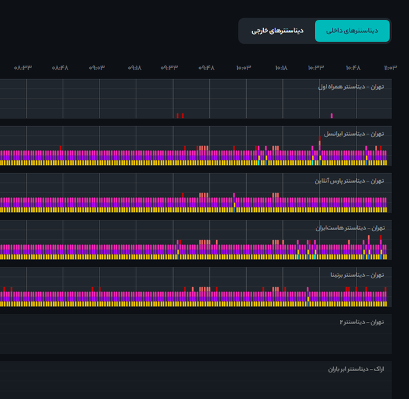Click the blue segment in پرتینا row
The height and width of the screenshot is (399, 409).
[x=308, y=304]
